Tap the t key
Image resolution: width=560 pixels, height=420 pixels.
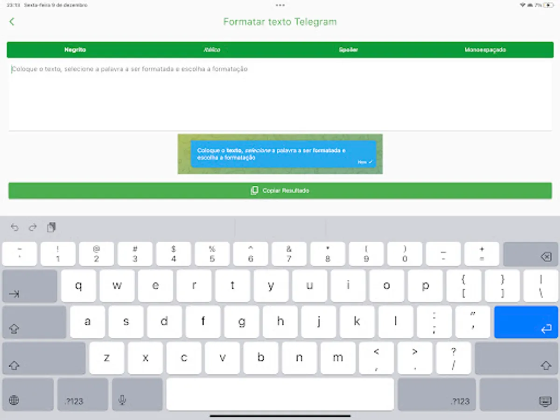click(232, 286)
